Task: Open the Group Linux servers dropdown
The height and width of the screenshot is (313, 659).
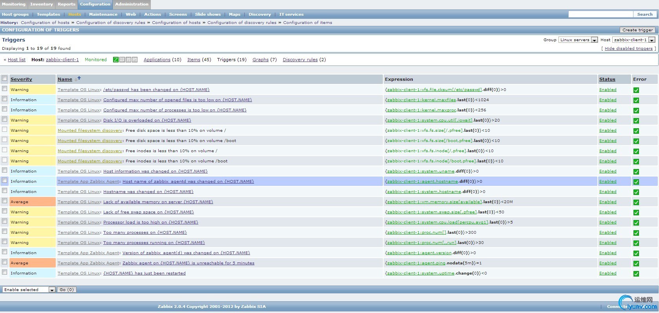Action: pyautogui.click(x=578, y=40)
